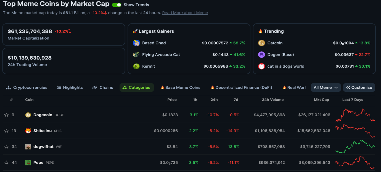
Task: Open the Pepe coin page
Action: 38,163
